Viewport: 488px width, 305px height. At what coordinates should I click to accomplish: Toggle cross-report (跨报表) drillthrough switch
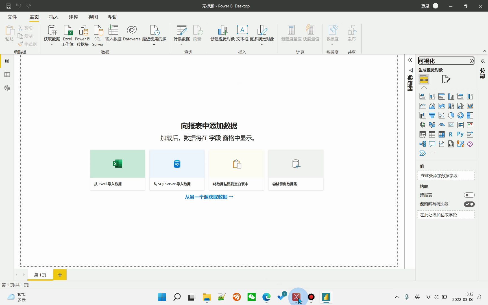coord(469,195)
